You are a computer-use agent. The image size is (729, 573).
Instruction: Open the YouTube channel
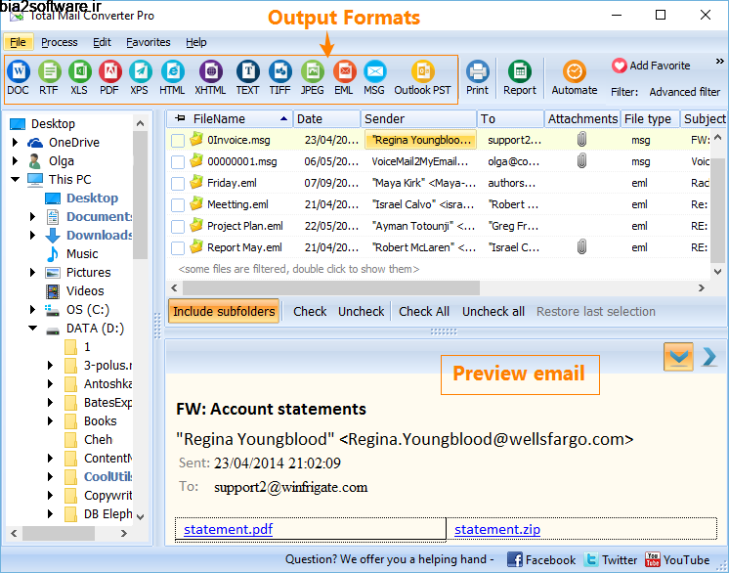677,559
